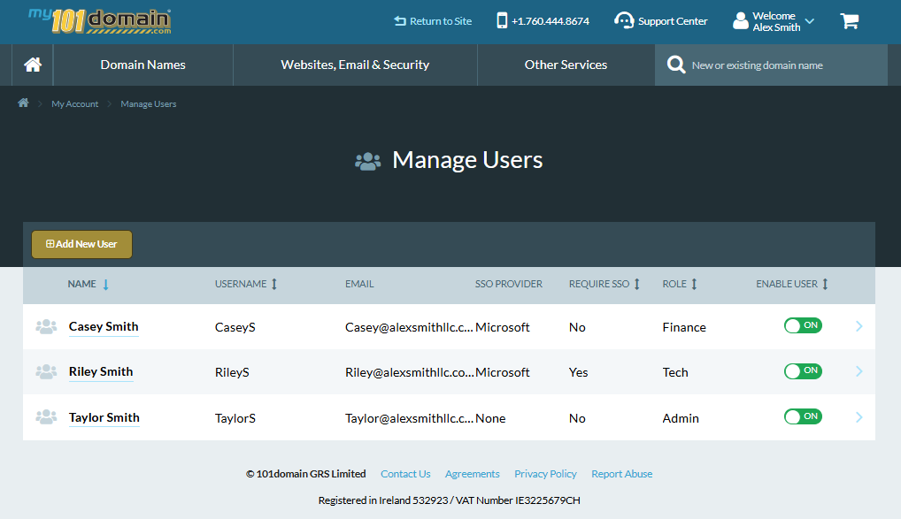The height and width of the screenshot is (519, 901).
Task: Click the account icon beside Welcome Alex Smith
Action: pyautogui.click(x=740, y=20)
